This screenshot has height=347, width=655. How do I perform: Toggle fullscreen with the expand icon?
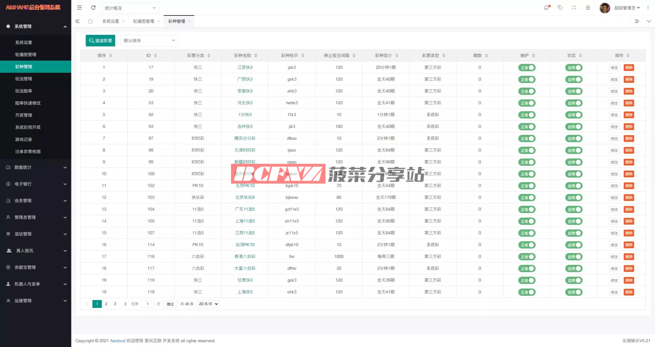pos(574,8)
